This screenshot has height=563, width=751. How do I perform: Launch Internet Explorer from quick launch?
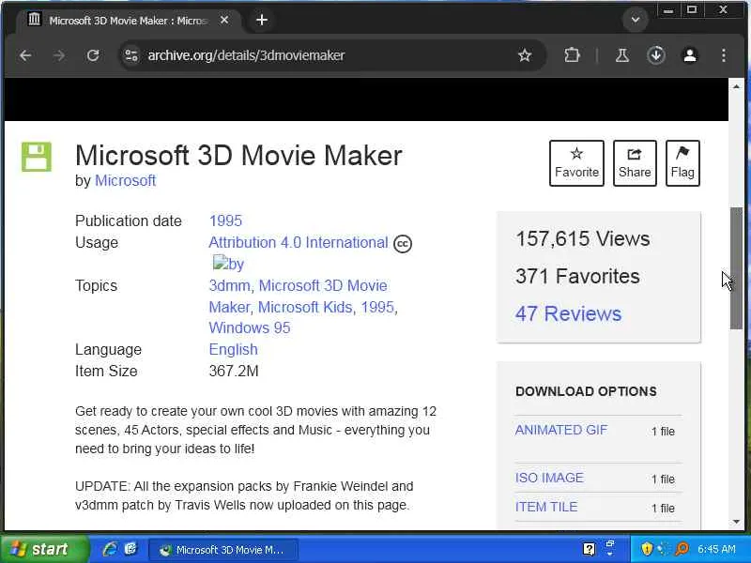pyautogui.click(x=110, y=549)
